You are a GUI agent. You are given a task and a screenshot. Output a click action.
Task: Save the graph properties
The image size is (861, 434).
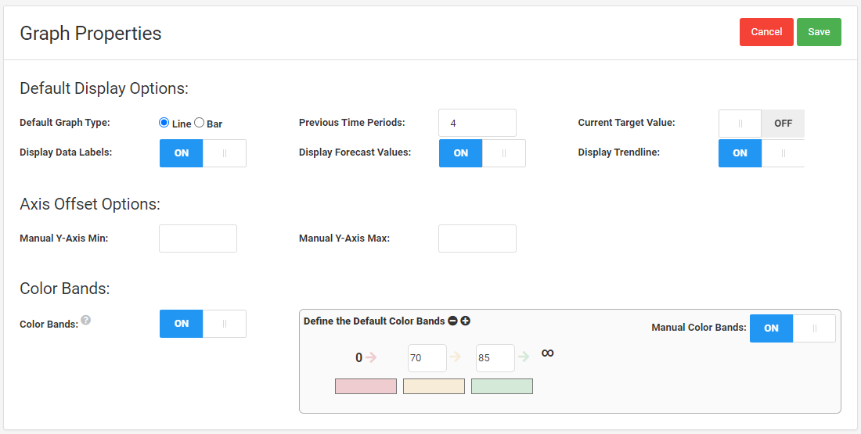[x=819, y=32]
